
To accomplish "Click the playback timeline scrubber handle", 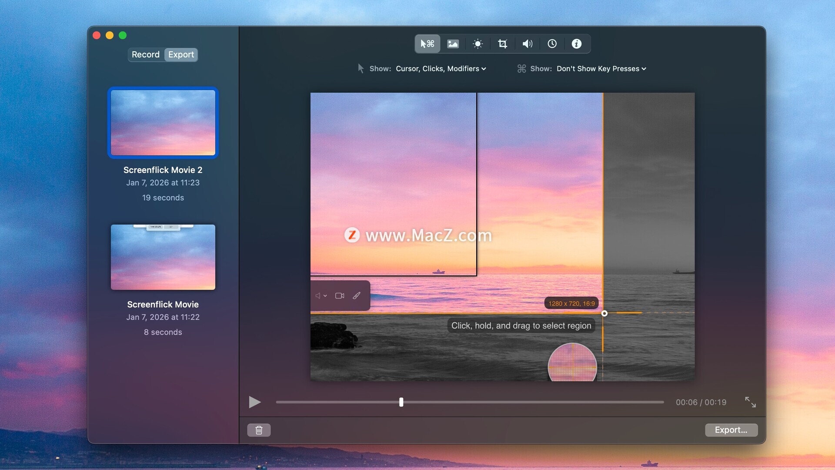I will (401, 402).
